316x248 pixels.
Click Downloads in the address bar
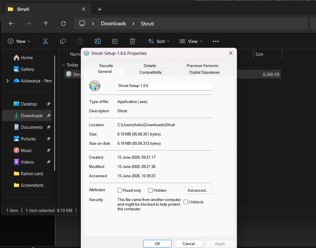tap(113, 23)
